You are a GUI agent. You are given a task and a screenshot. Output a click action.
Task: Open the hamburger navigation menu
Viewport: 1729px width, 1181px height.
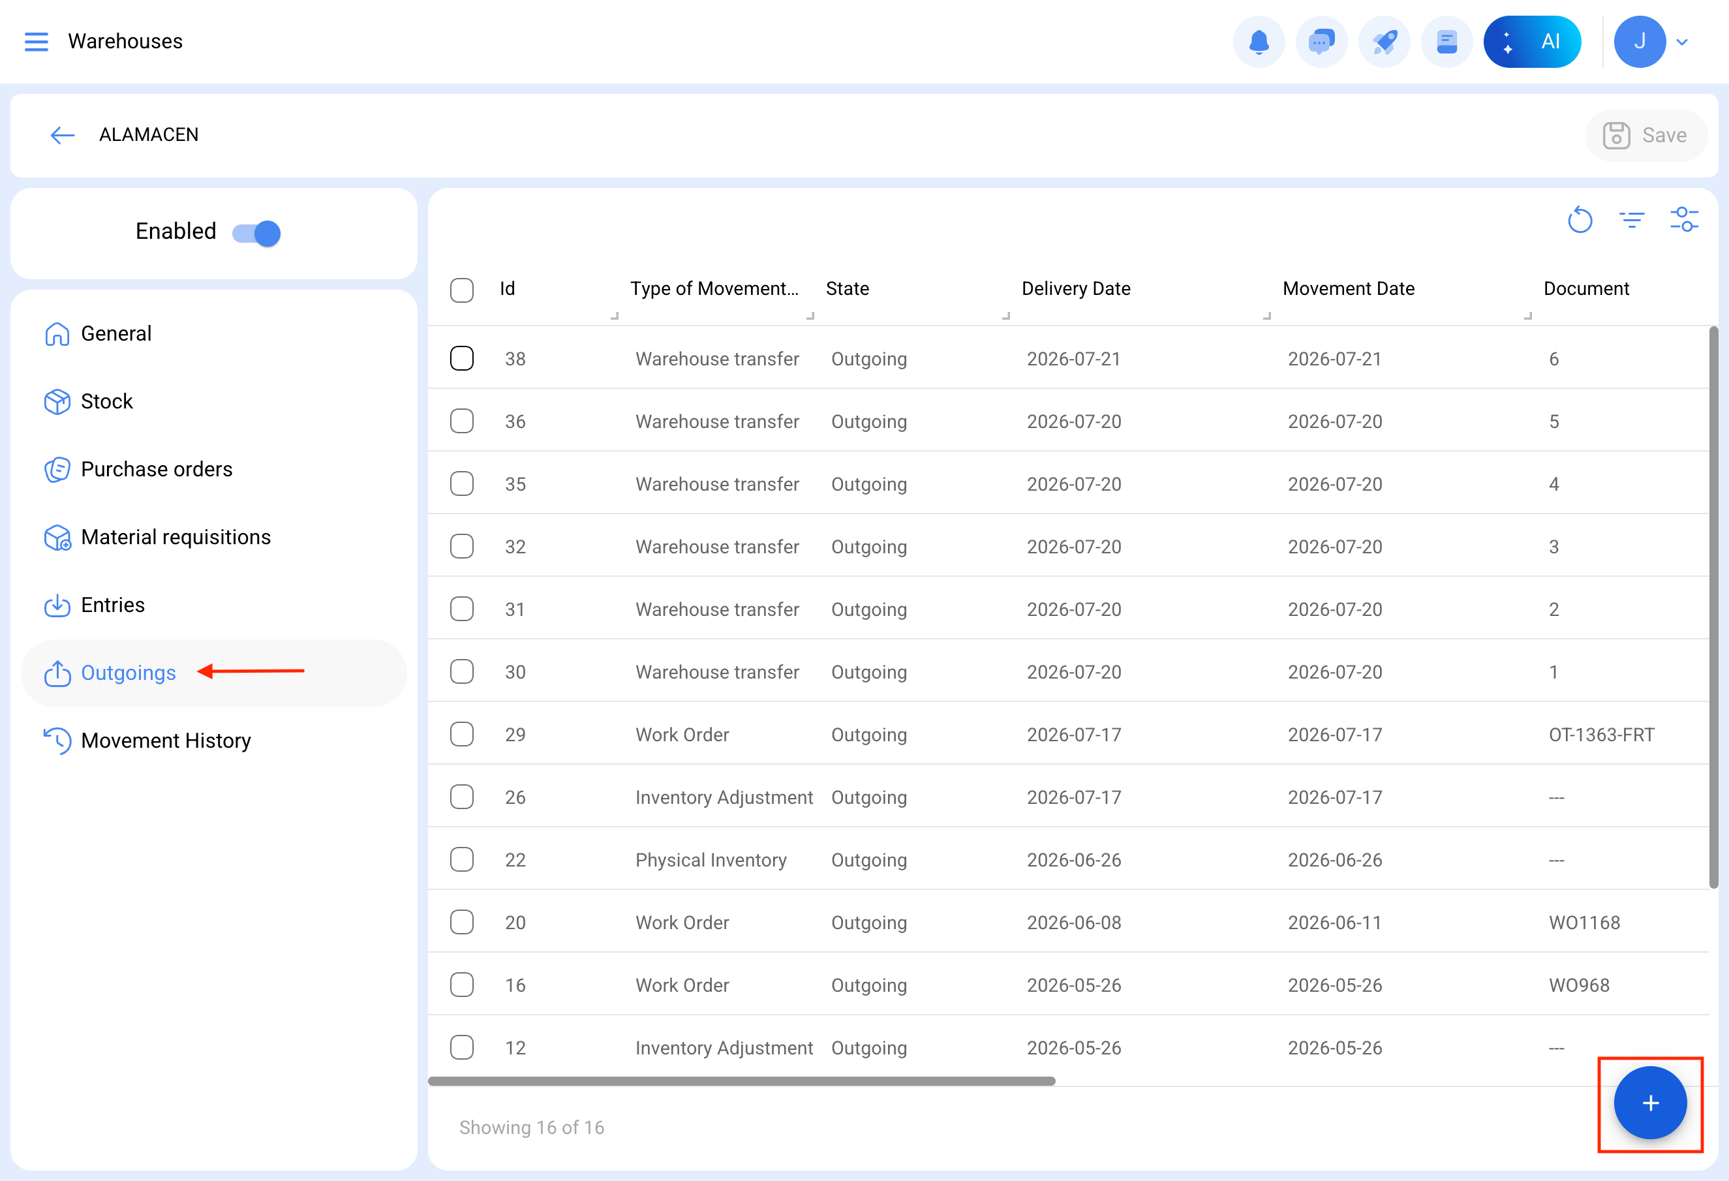[36, 42]
